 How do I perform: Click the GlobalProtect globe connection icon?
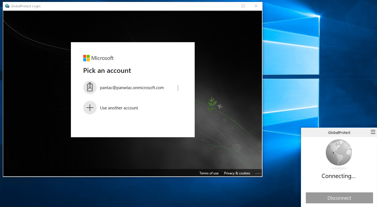pyautogui.click(x=339, y=153)
